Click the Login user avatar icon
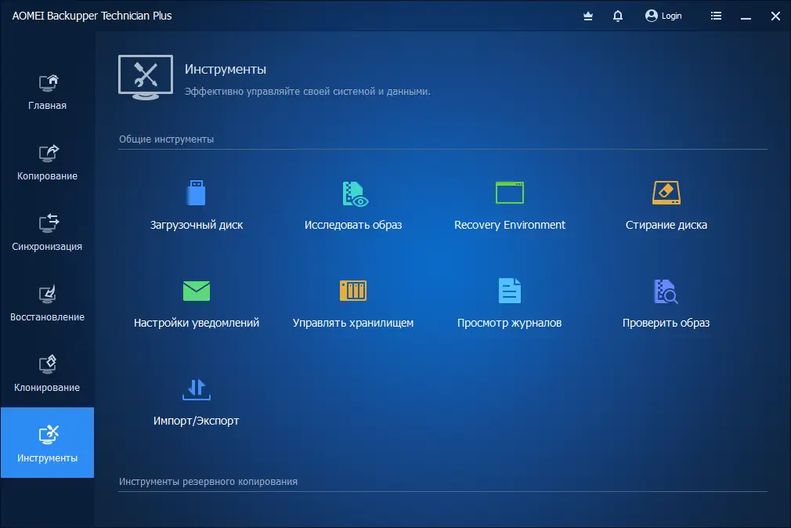Viewport: 791px width, 528px height. (x=652, y=16)
